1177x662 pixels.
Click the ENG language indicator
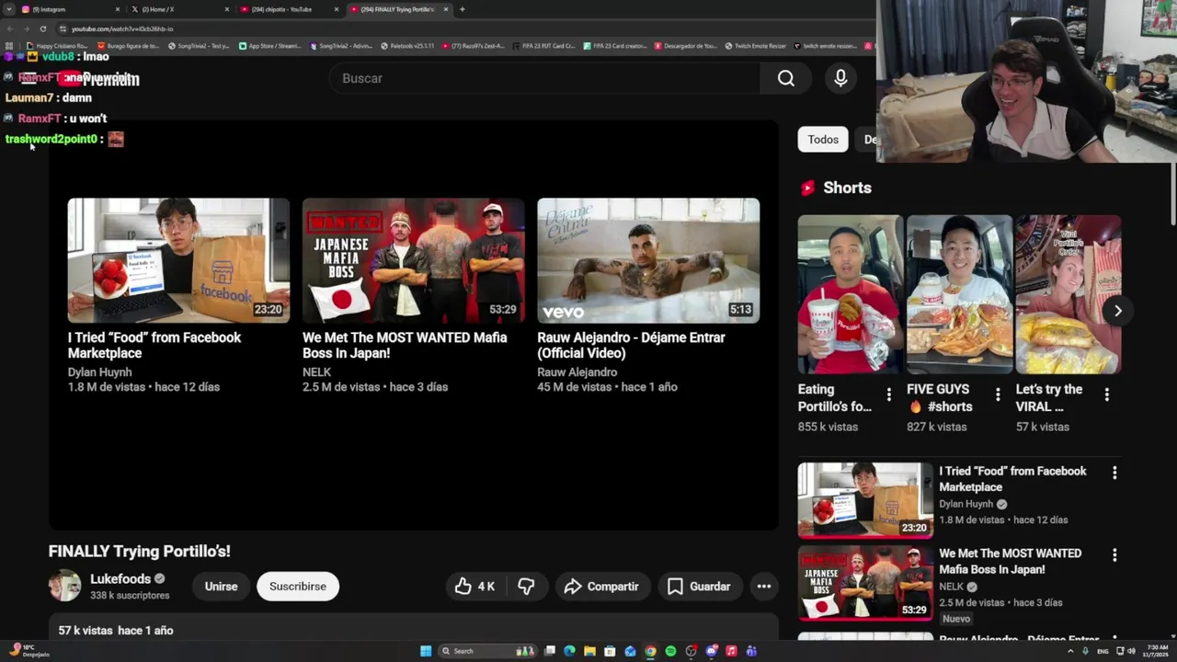(x=1103, y=651)
